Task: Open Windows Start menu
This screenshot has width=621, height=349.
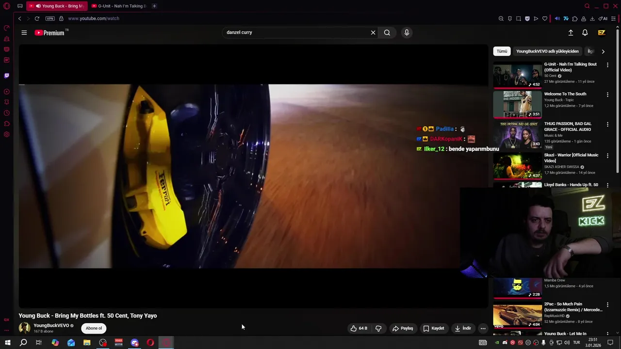Action: click(x=8, y=343)
